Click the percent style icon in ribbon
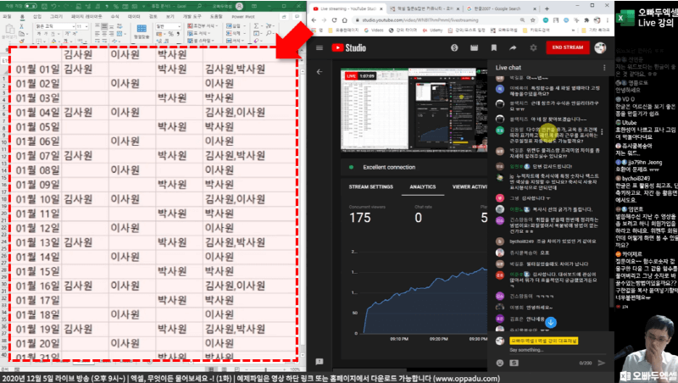Image resolution: width=678 pixels, height=383 pixels. click(x=171, y=34)
